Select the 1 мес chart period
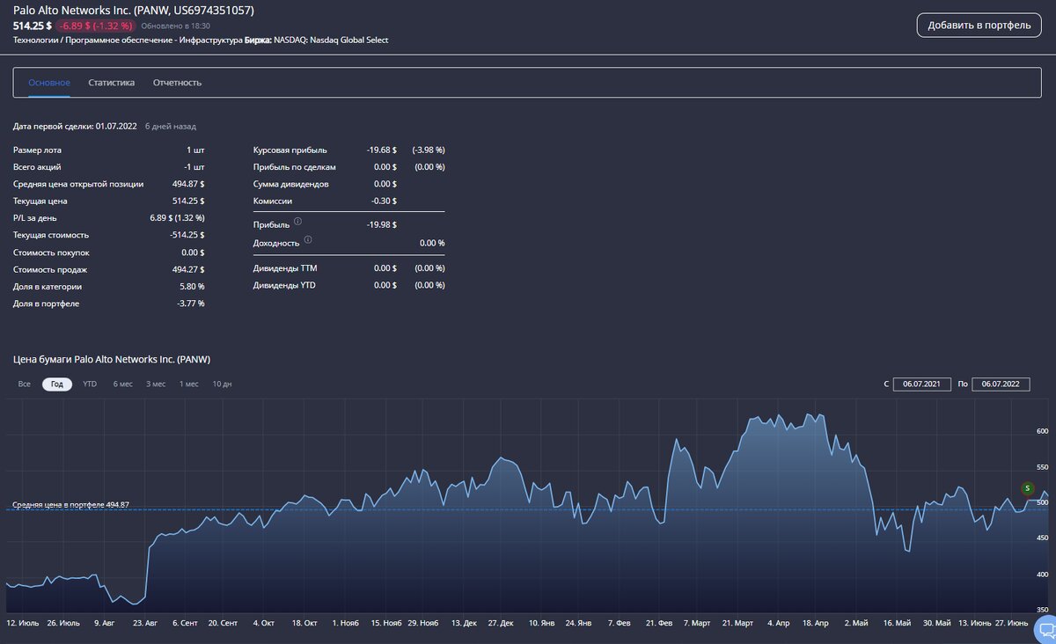This screenshot has height=644, width=1056. click(x=189, y=384)
